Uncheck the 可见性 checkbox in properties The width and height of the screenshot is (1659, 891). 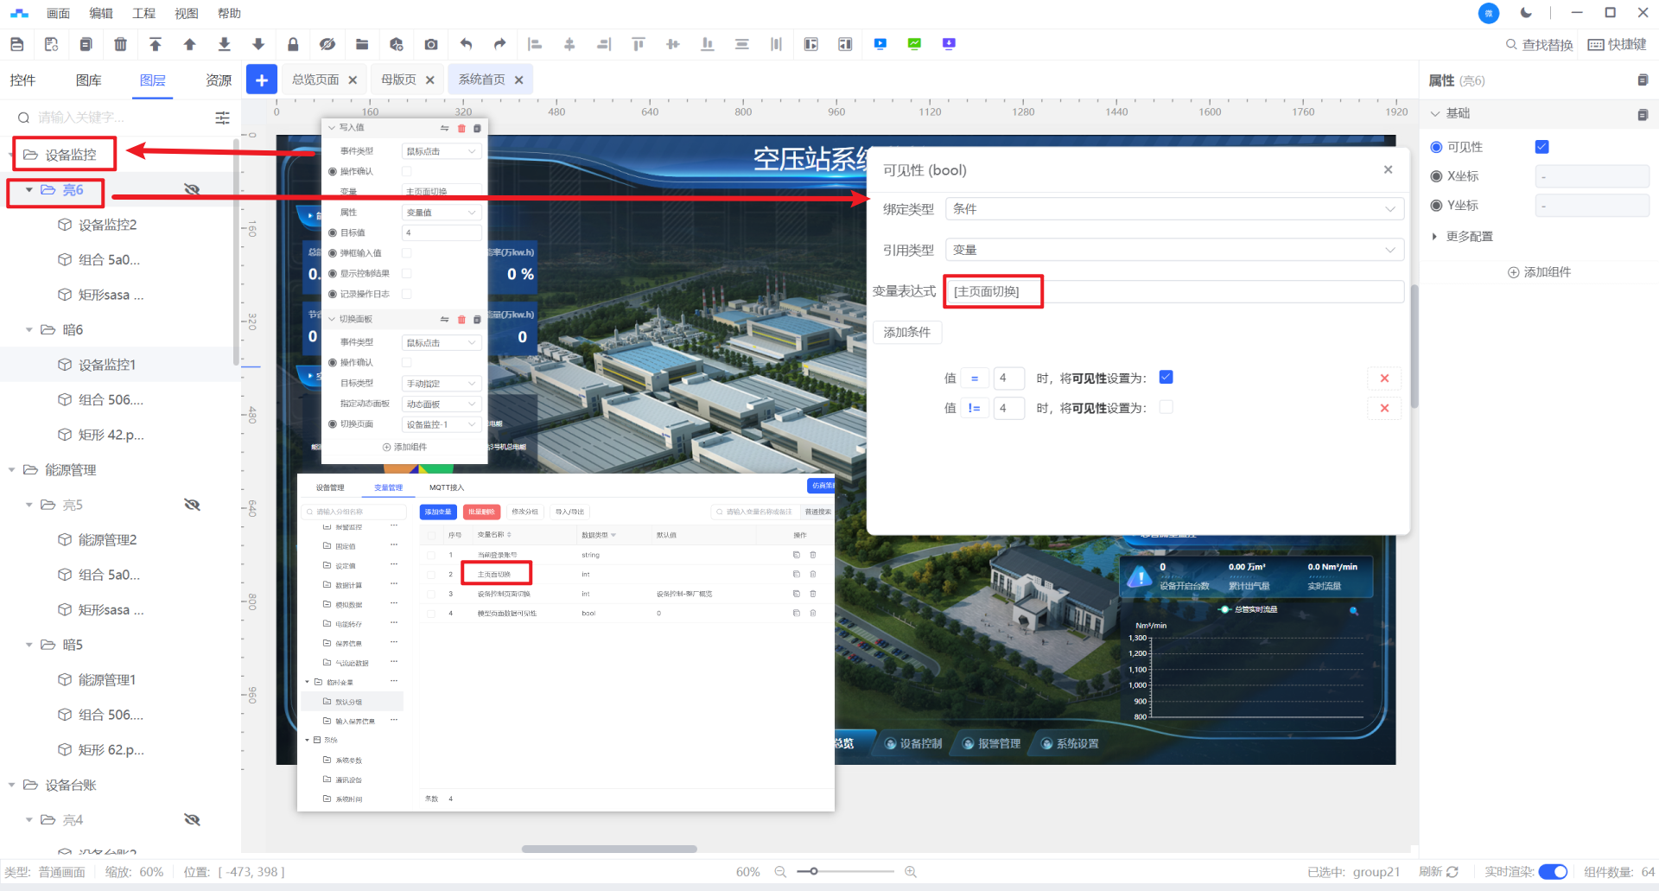[x=1541, y=147]
